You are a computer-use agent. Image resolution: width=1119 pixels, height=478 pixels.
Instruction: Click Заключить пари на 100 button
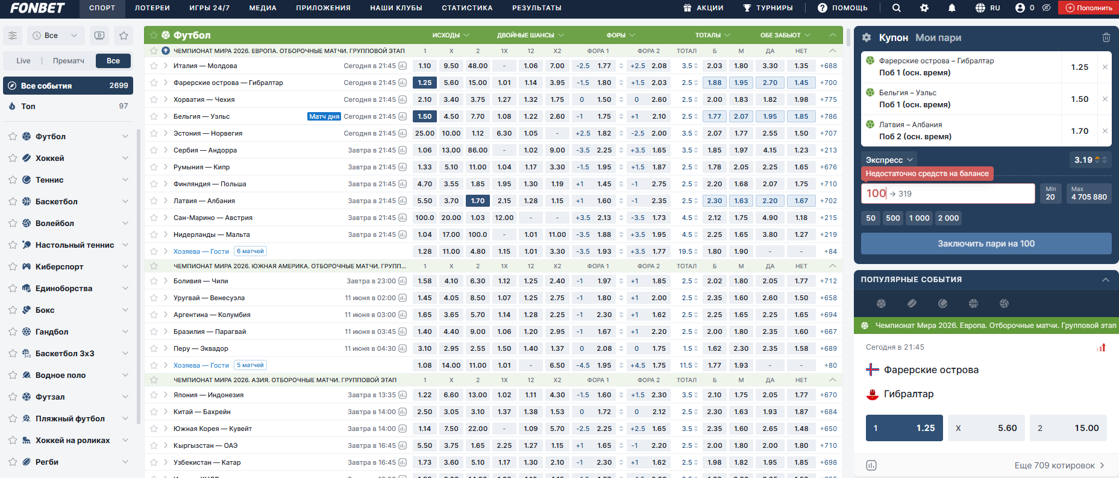coord(986,244)
